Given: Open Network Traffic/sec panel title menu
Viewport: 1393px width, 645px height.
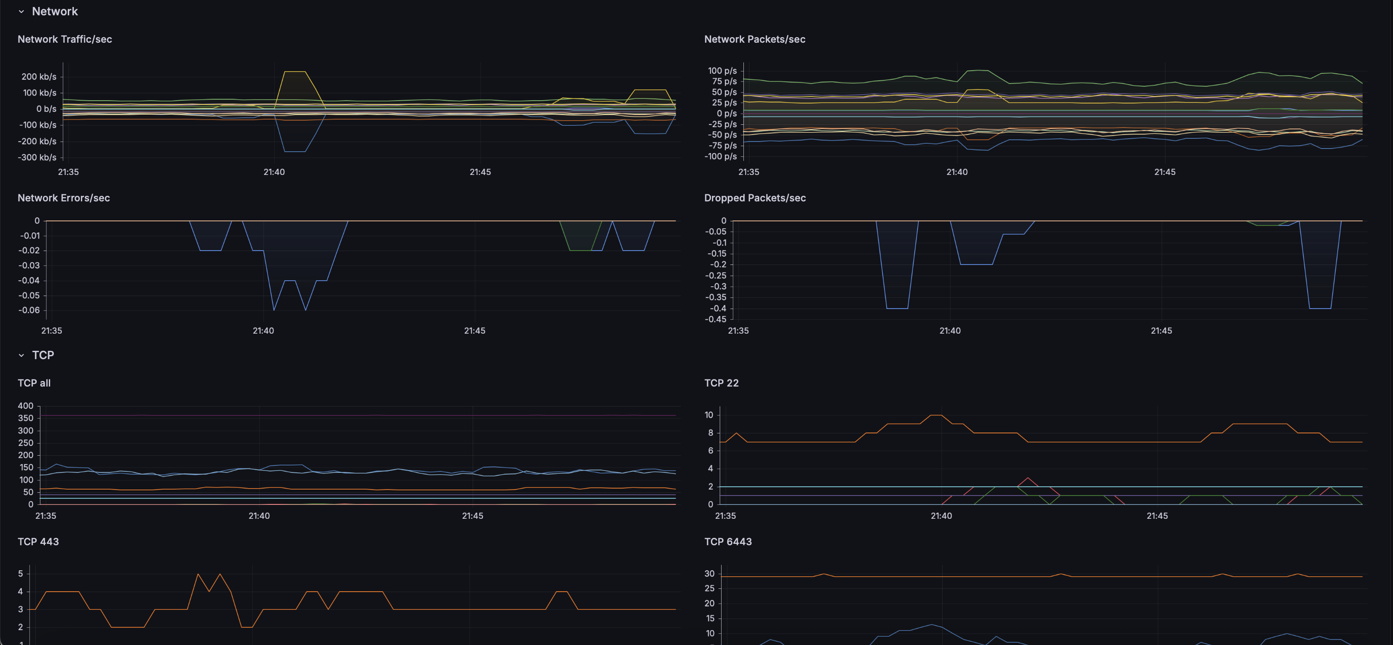Looking at the screenshot, I should 65,39.
